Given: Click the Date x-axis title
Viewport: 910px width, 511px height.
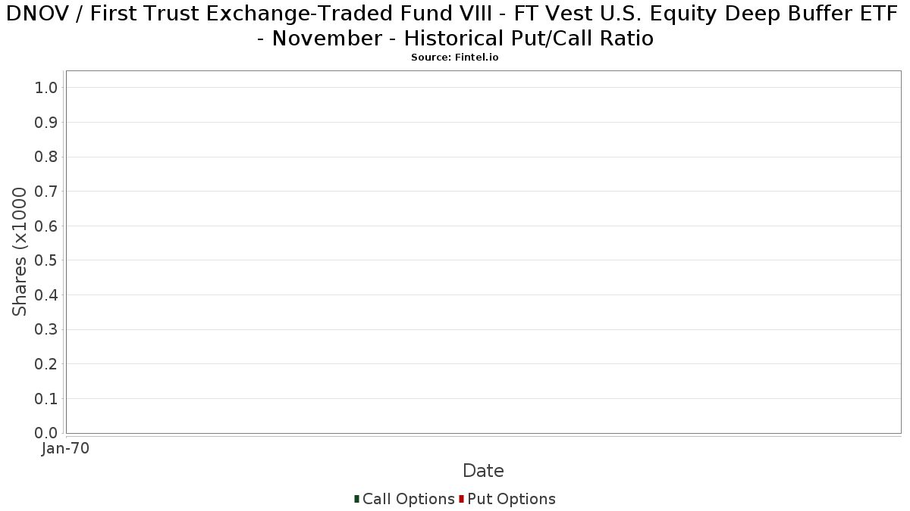Looking at the screenshot, I should click(483, 471).
